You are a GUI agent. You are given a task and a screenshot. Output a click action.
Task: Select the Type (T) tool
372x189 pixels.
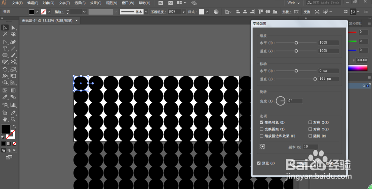coord(5,49)
